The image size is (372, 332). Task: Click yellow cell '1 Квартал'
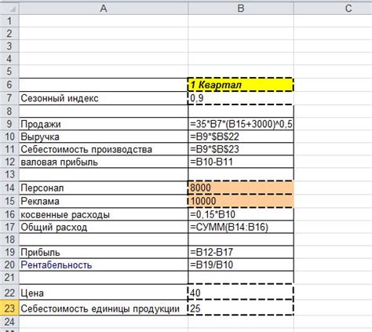click(241, 85)
